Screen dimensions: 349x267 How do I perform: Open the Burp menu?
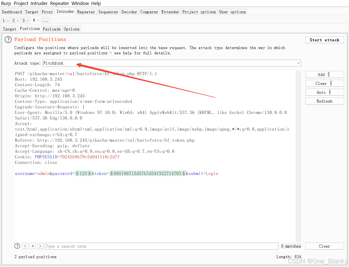[x=6, y=3]
